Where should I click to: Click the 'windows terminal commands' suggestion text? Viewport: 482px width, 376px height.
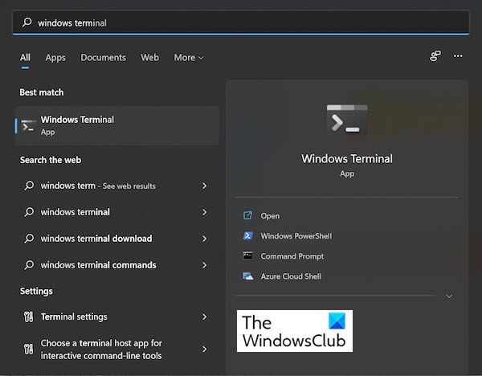(x=98, y=265)
